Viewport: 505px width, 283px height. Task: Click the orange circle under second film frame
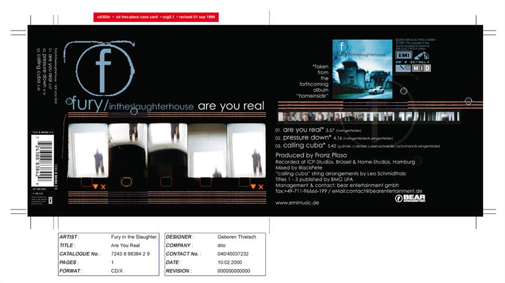pos(127,181)
